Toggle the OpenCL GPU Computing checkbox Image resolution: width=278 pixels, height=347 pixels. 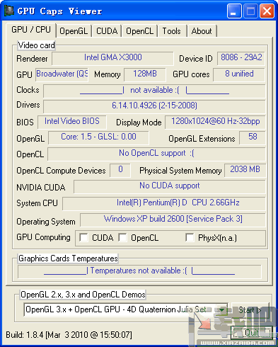(123, 238)
